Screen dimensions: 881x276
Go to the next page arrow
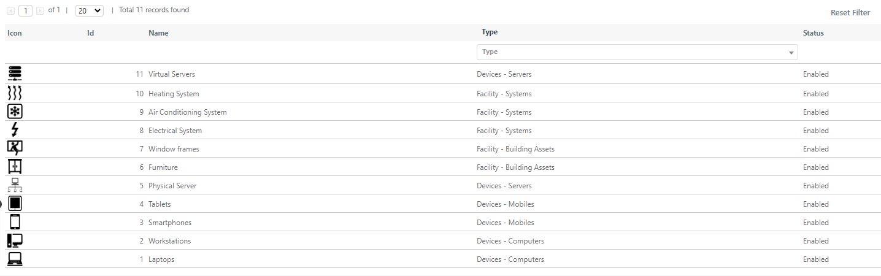40,10
